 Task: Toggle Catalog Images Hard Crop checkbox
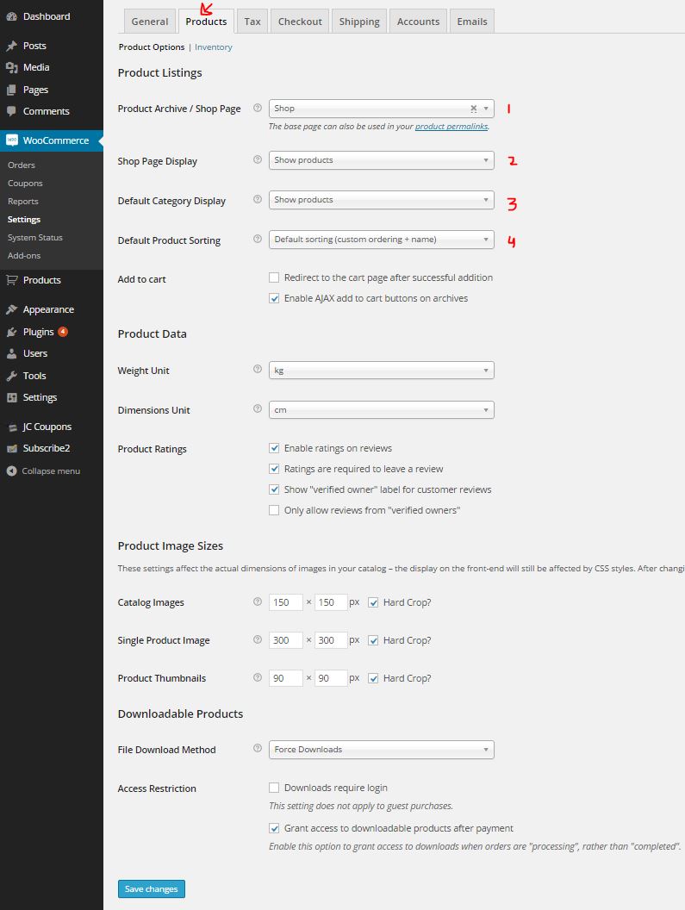(x=373, y=602)
